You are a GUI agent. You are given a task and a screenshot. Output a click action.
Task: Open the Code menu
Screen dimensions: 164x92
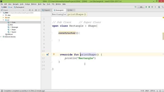point(22,4)
